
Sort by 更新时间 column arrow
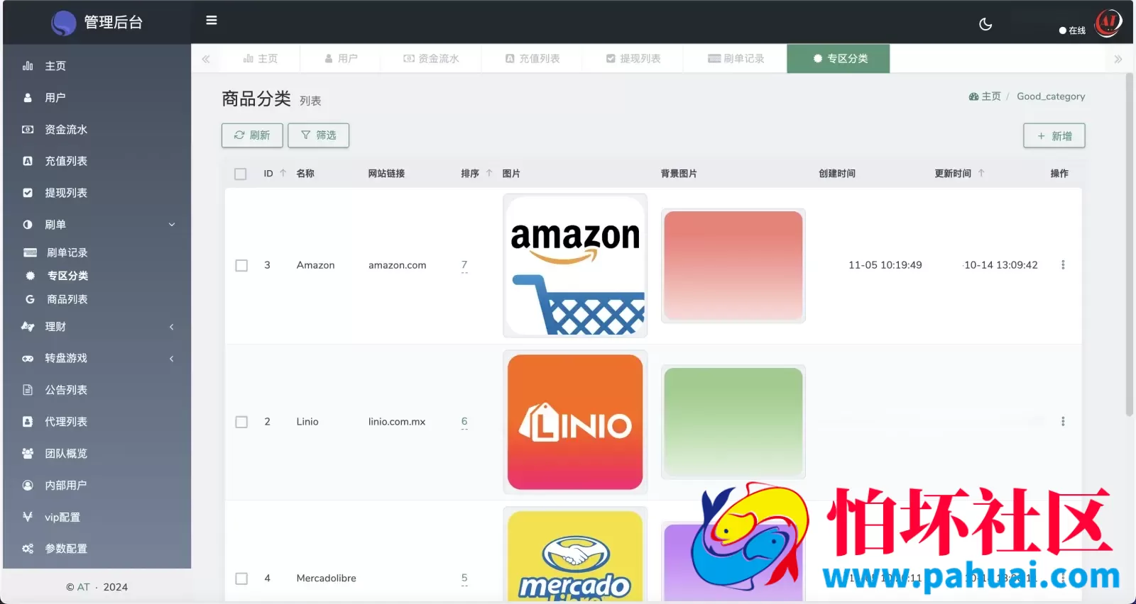pyautogui.click(x=981, y=173)
